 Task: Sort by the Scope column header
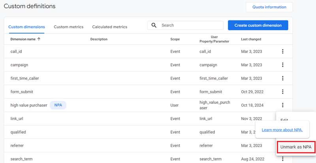pyautogui.click(x=175, y=39)
